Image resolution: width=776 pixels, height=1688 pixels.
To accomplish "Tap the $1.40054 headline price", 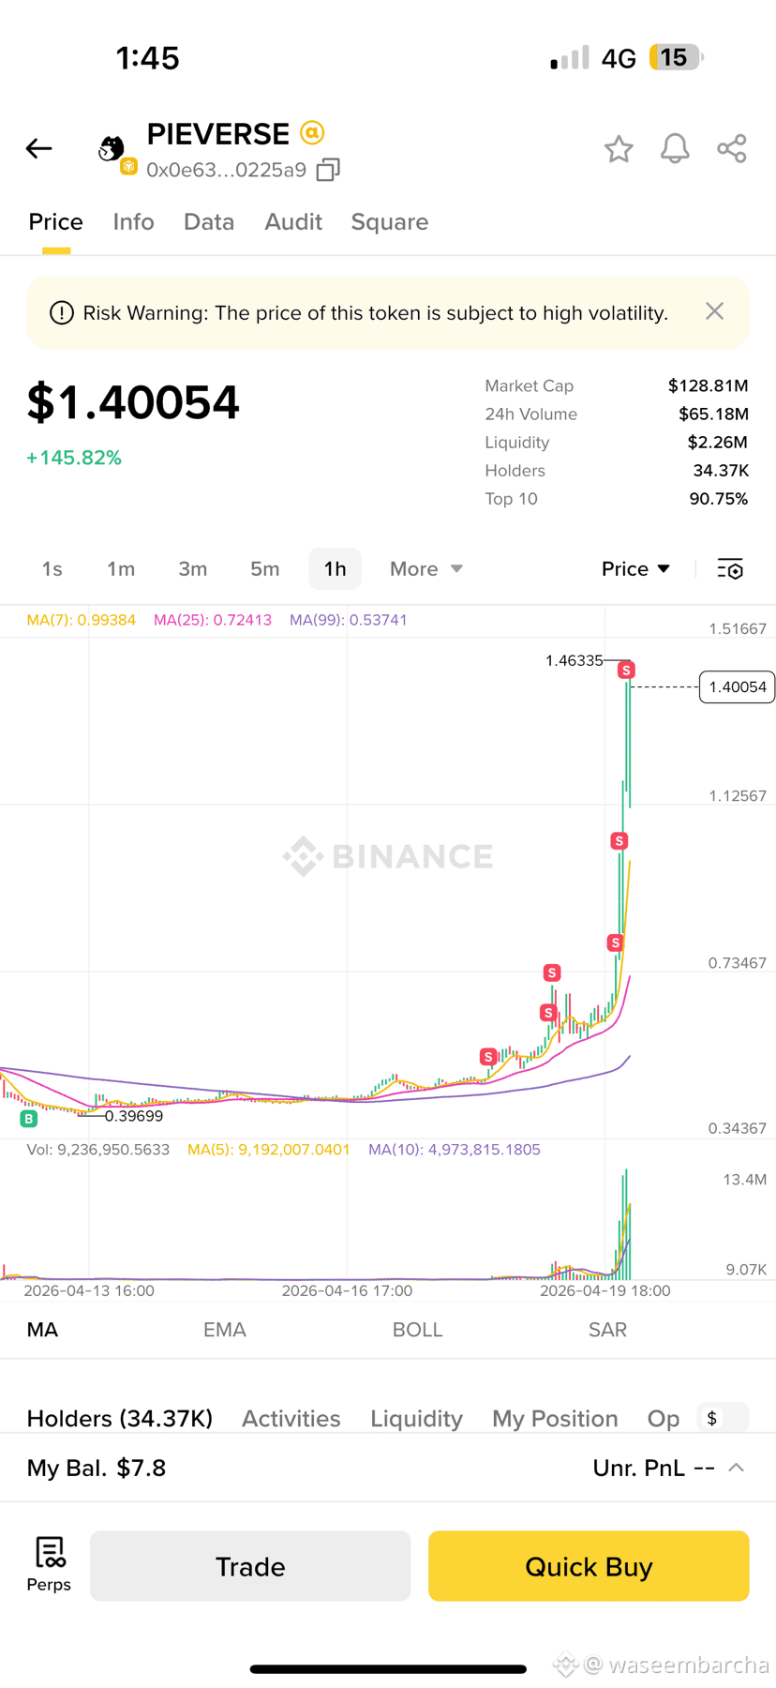I will pos(133,402).
